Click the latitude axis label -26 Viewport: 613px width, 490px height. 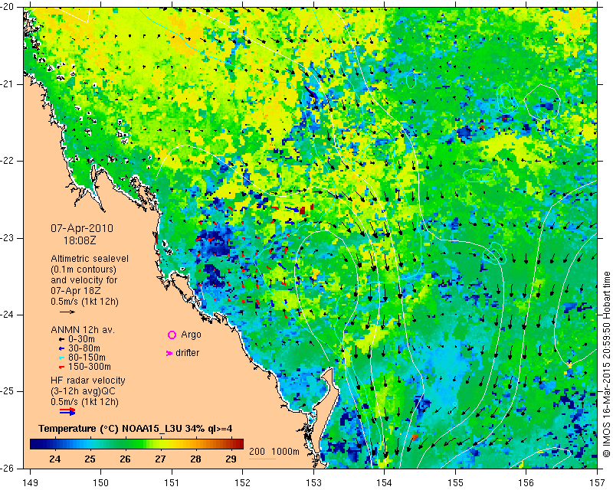tap(7, 468)
